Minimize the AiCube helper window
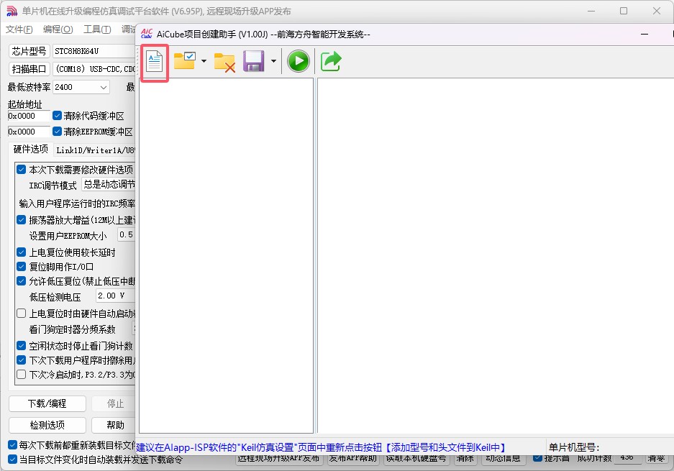Image resolution: width=674 pixels, height=471 pixels. 645,34
